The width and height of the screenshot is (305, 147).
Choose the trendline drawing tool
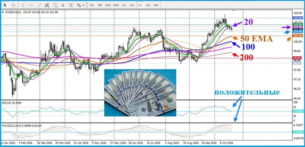point(39,5)
